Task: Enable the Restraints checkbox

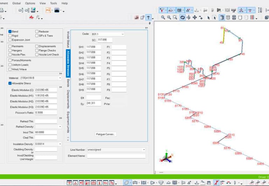Action: pos(10,46)
